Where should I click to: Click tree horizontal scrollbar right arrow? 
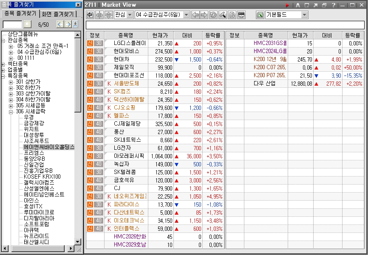[71, 248]
